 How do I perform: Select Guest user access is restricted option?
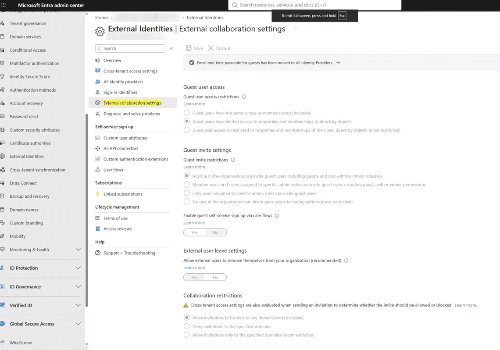[187, 130]
